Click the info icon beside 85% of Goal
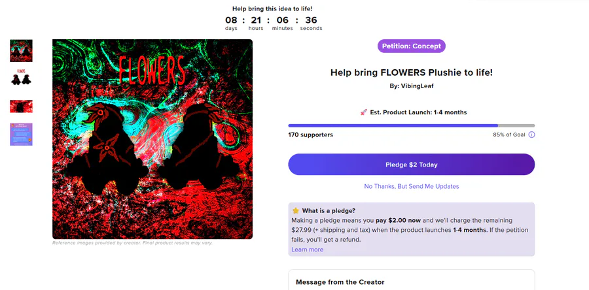The width and height of the screenshot is (589, 290). tap(531, 135)
